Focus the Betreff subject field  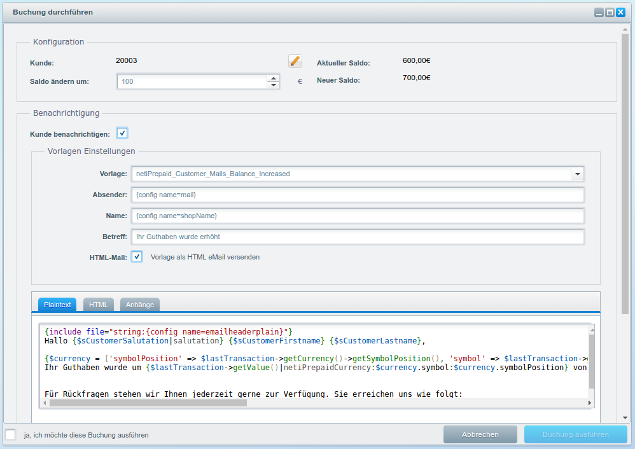coord(357,237)
